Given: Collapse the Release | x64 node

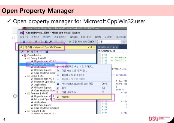Looking at the screenshot, I should point(26,111).
